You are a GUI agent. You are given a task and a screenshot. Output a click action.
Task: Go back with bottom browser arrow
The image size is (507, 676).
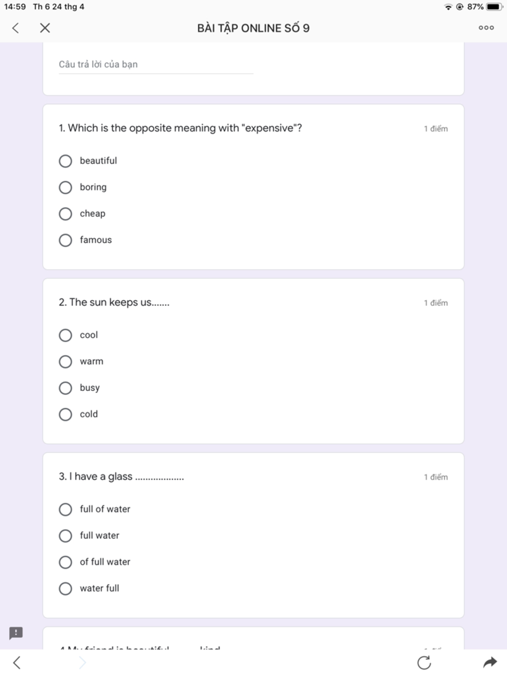(x=17, y=662)
